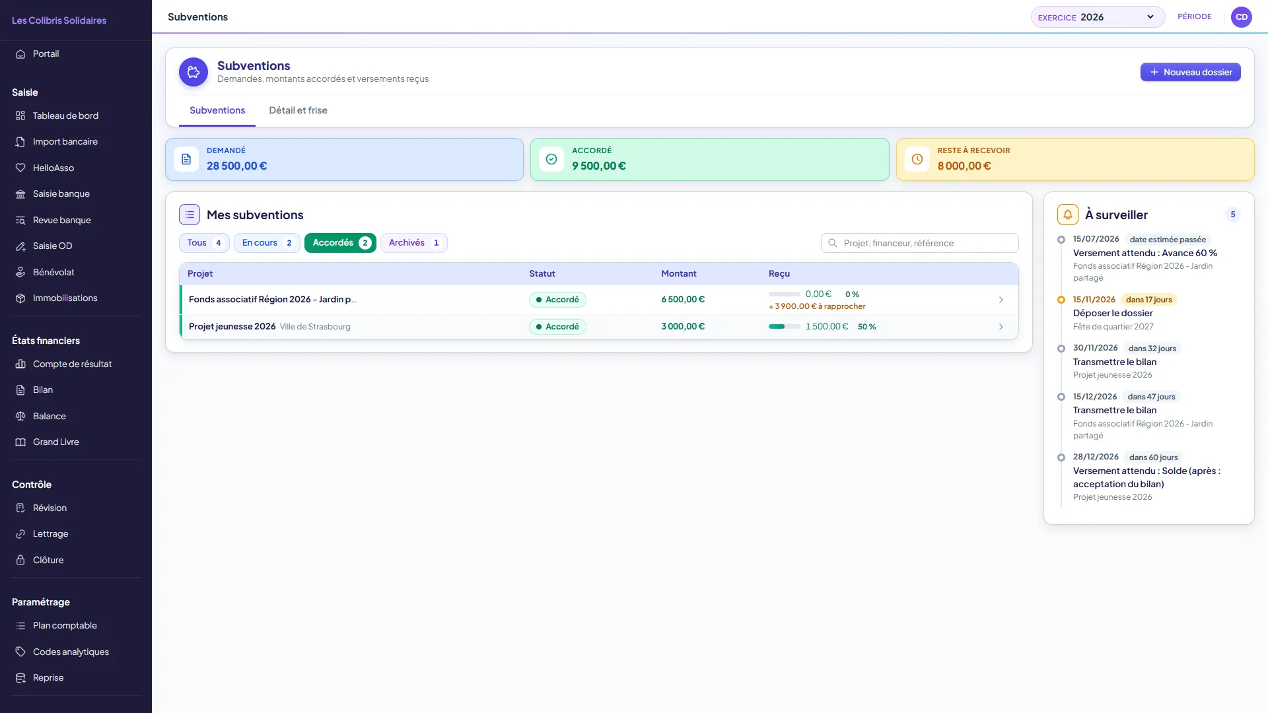Open Révision in the sidebar
Viewport: 1268px width, 713px height.
[x=50, y=508]
